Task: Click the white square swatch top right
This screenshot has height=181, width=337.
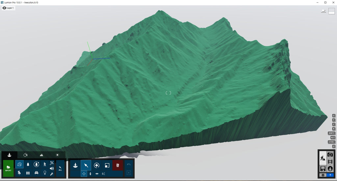Action: point(331,11)
